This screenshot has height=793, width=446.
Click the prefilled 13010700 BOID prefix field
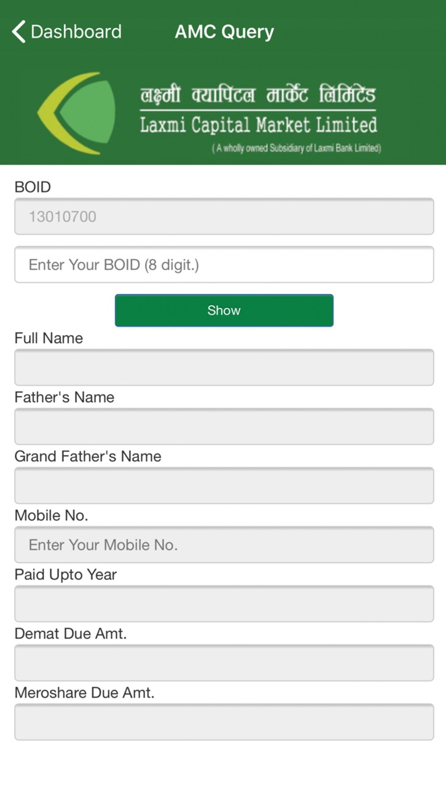coord(224,216)
